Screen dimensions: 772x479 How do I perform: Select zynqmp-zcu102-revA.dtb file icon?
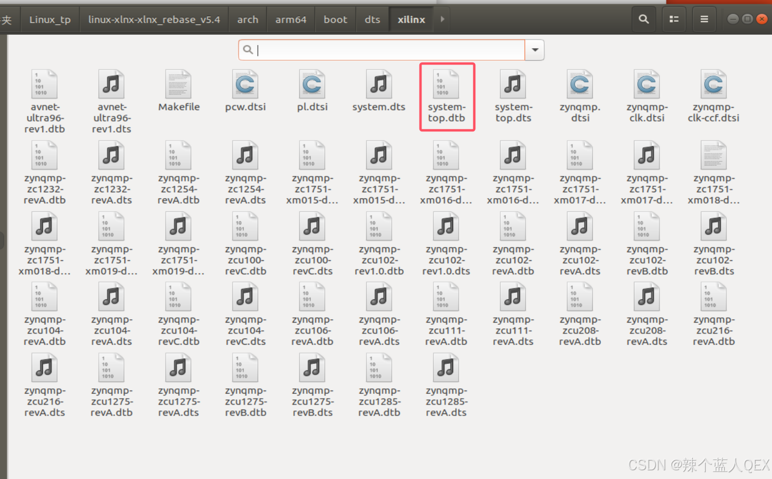(x=513, y=226)
